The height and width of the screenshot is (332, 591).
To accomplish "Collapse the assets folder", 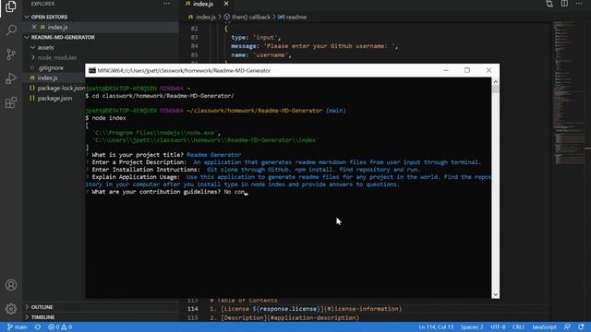I will 45,47.
